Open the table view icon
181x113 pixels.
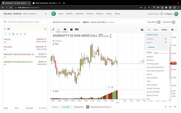pyautogui.click(x=71, y=30)
